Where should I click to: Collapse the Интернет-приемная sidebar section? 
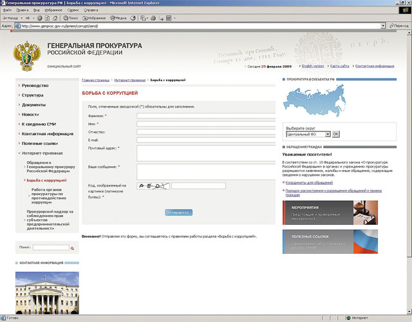point(42,153)
